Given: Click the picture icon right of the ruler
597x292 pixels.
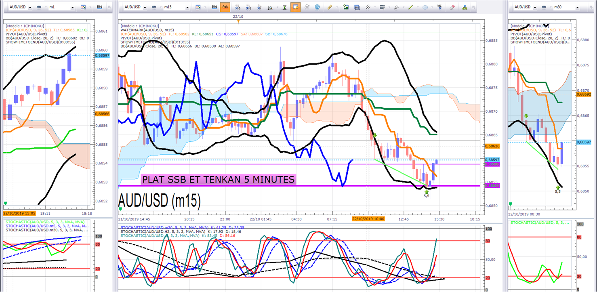Looking at the screenshot, I should click(x=346, y=7).
